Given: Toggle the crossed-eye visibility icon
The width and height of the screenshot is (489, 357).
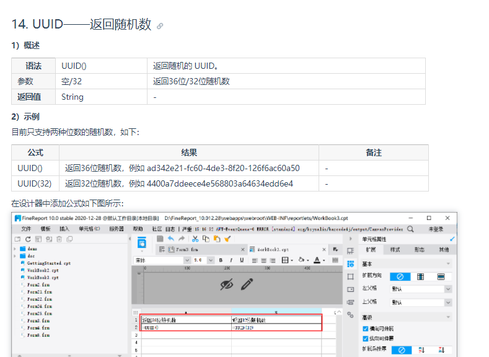Looking at the screenshot, I should click(227, 284).
